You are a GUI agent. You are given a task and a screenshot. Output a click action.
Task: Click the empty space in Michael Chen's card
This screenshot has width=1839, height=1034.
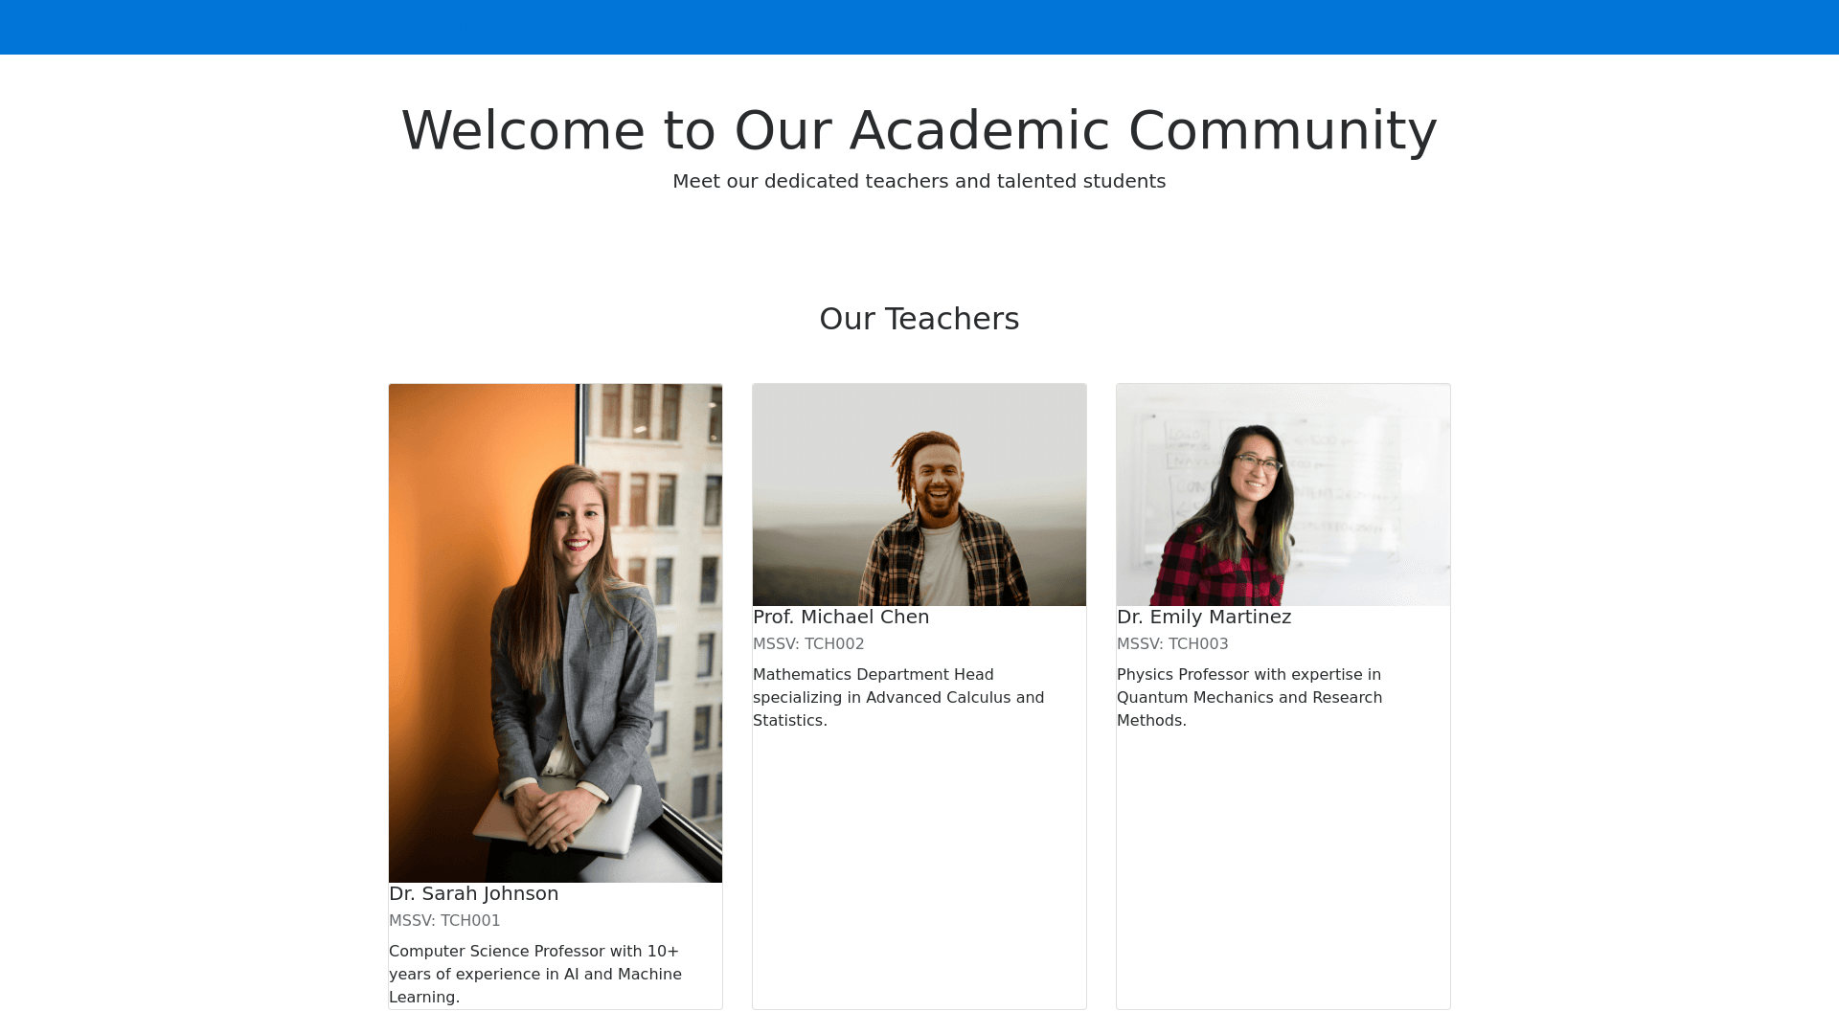tap(919, 862)
